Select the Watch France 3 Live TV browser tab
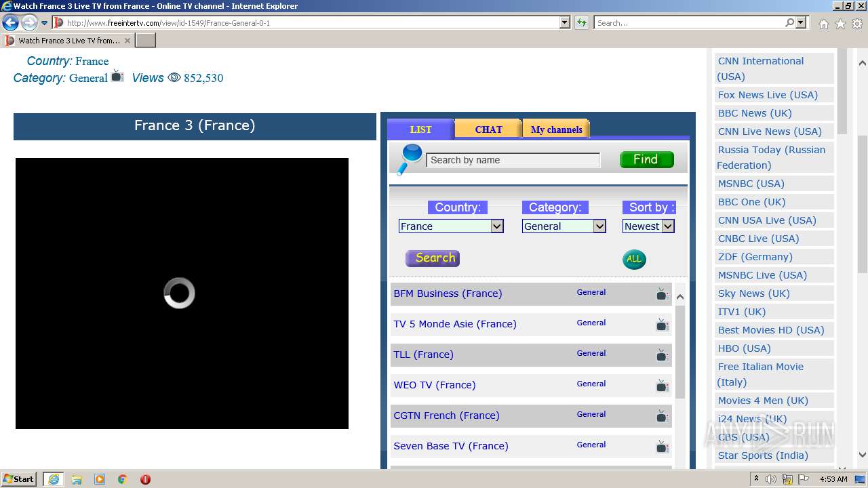Image resolution: width=868 pixels, height=488 pixels. pos(68,41)
